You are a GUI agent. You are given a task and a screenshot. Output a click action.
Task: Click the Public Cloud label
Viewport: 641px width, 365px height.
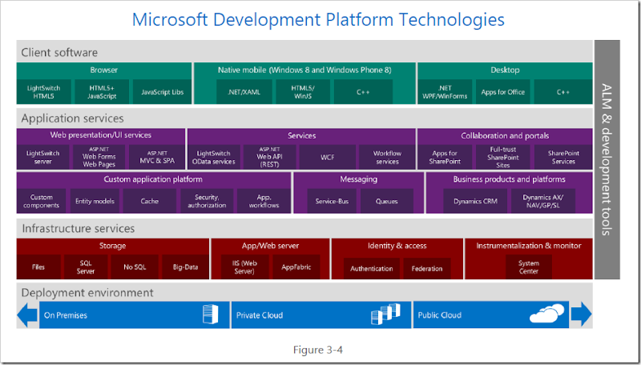coord(439,315)
